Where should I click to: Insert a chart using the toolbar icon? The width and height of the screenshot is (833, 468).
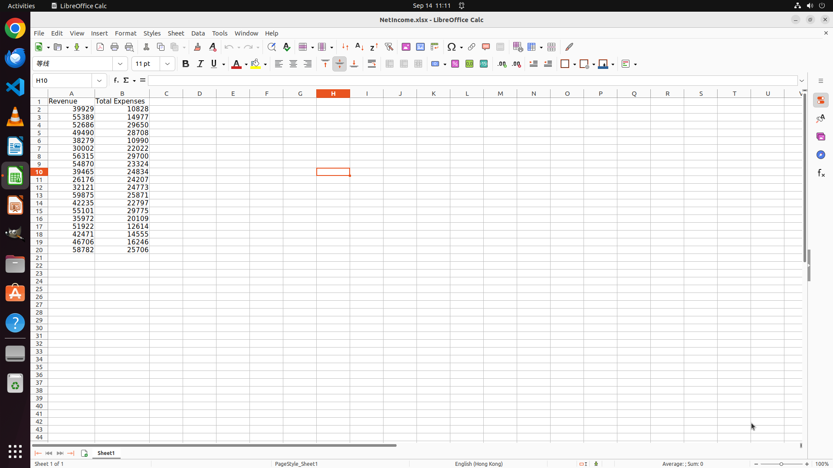pos(420,47)
